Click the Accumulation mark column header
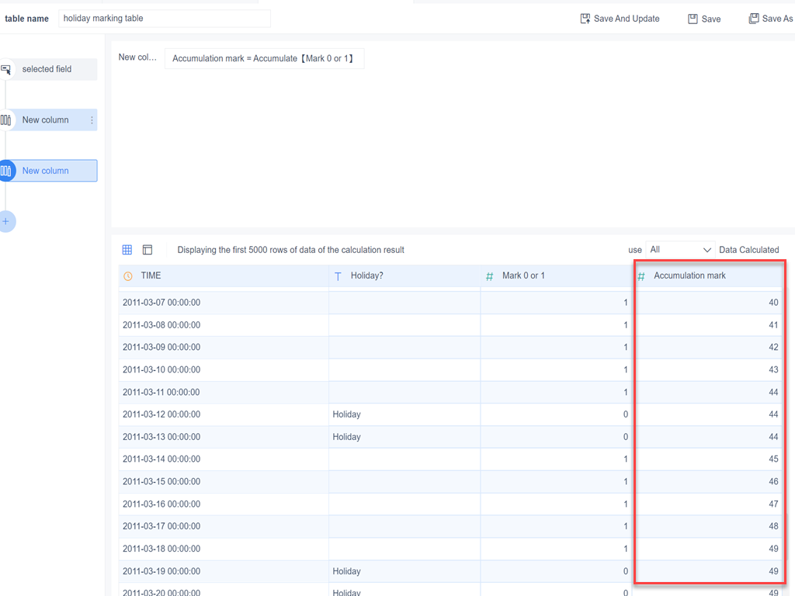This screenshot has width=795, height=596. [x=708, y=276]
